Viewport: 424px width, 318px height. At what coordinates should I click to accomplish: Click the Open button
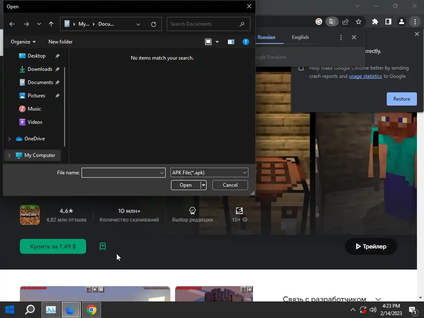coord(186,185)
